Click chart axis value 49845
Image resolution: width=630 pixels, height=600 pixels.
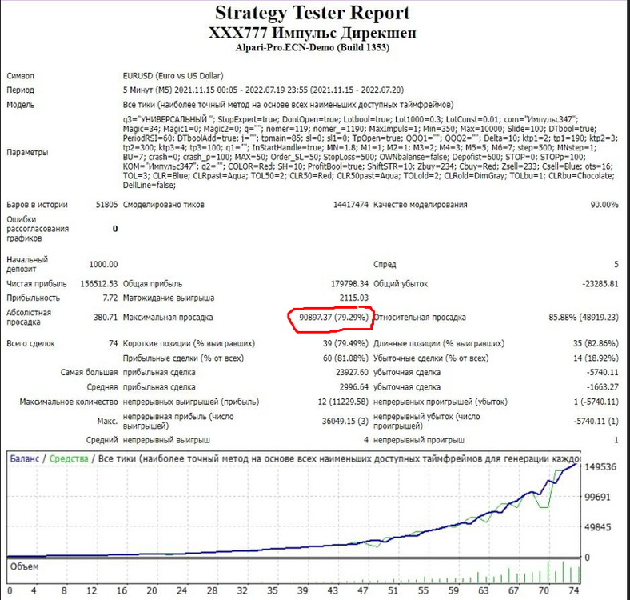tap(597, 527)
